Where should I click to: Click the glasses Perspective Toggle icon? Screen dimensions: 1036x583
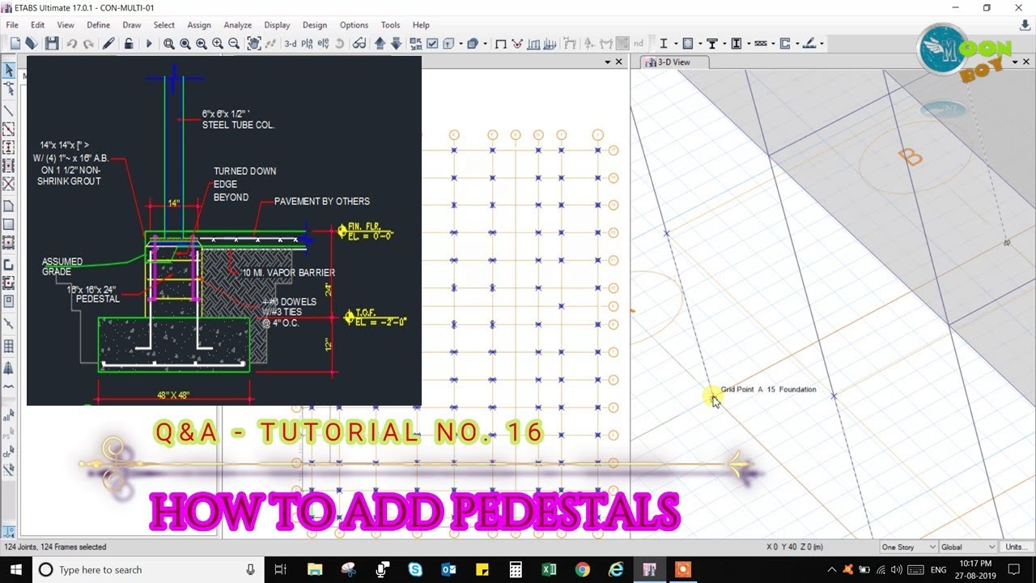coord(359,44)
